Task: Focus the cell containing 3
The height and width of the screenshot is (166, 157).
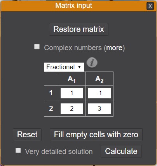Action: point(99,108)
